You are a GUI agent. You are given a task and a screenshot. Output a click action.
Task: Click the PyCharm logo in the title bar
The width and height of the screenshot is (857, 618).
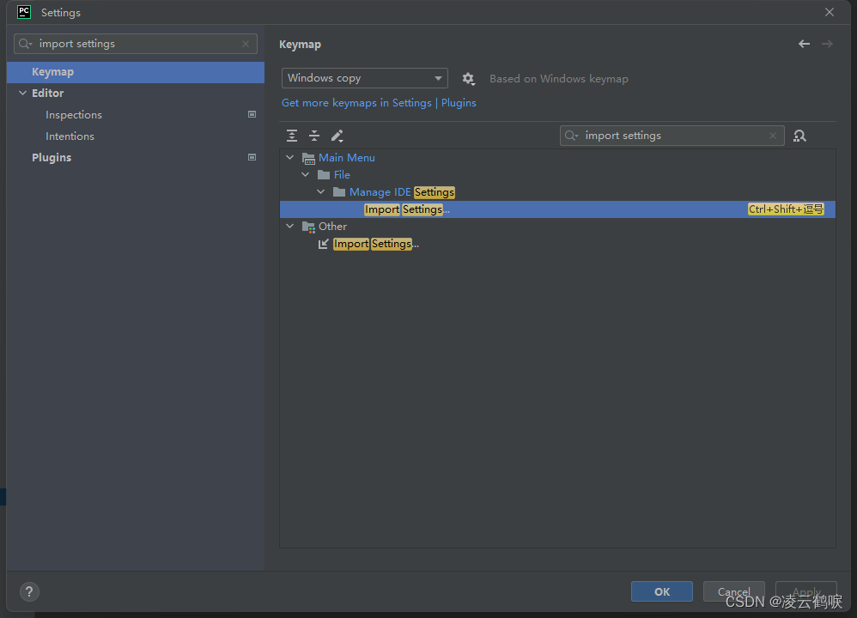(x=23, y=12)
